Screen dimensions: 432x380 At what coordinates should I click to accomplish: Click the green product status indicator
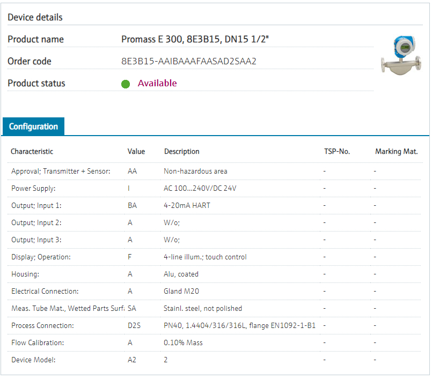(126, 84)
